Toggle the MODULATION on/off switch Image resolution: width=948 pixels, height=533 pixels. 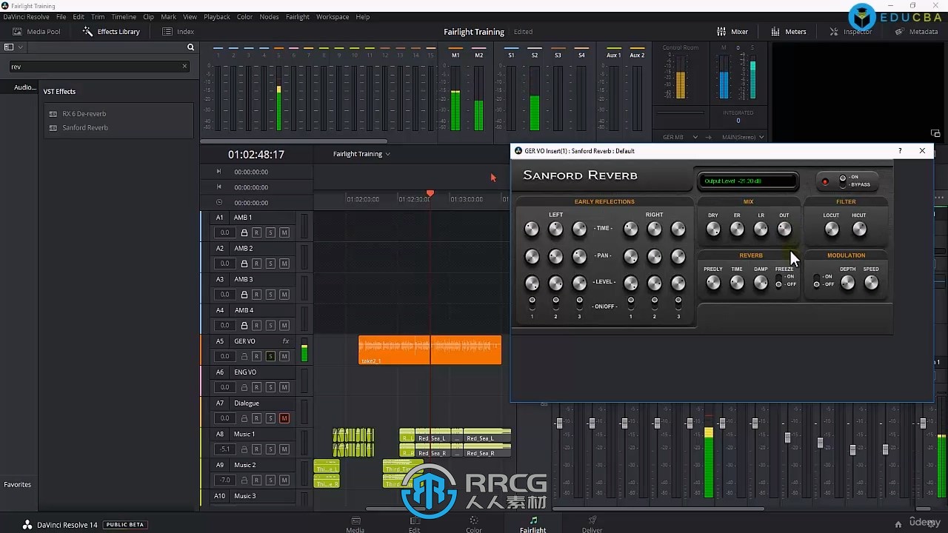[x=816, y=281]
